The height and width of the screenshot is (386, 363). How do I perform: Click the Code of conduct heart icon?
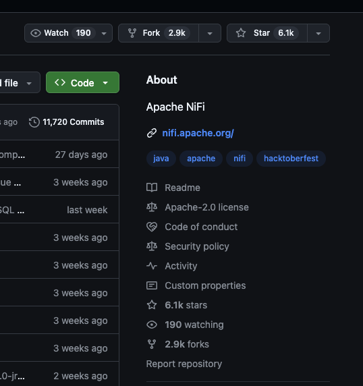(x=152, y=227)
